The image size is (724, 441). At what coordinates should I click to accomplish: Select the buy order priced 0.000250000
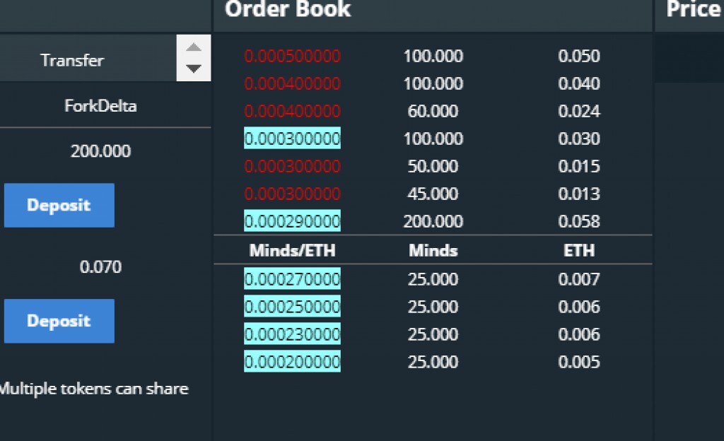click(292, 307)
